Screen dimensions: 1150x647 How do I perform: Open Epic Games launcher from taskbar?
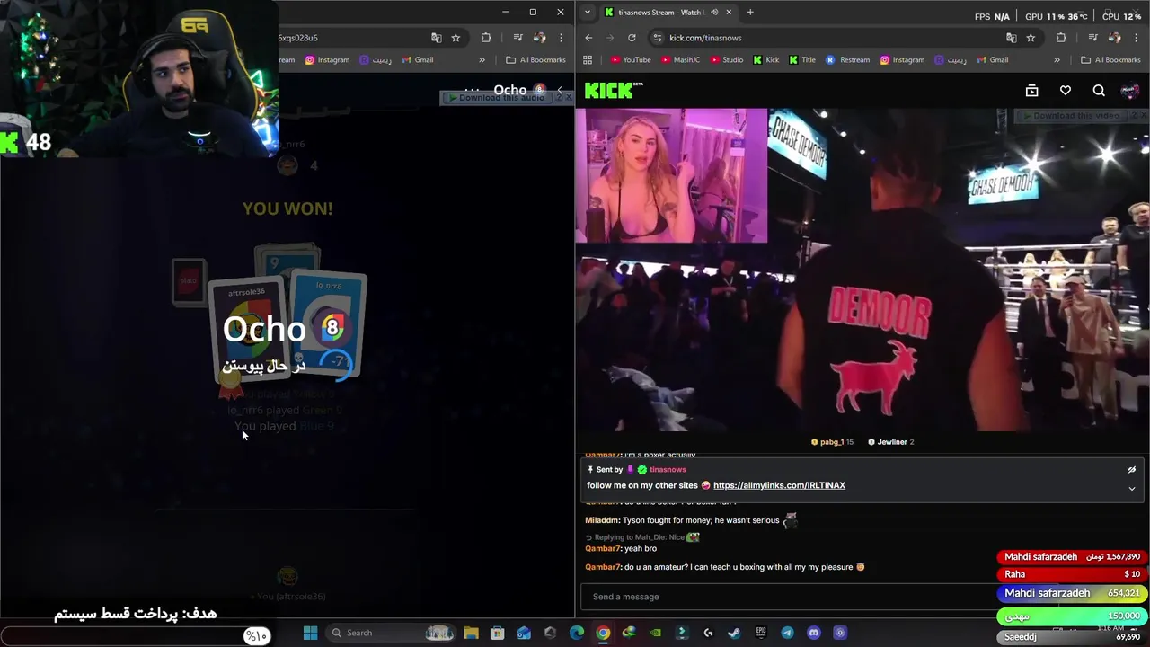[x=760, y=633]
